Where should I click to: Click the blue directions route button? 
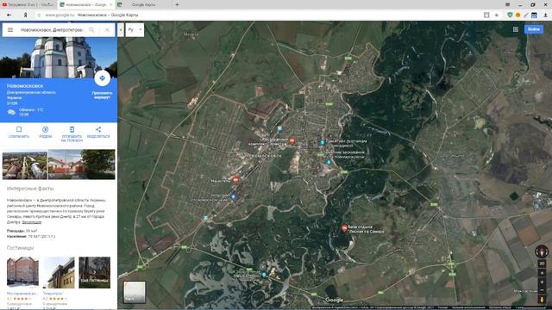[103, 78]
